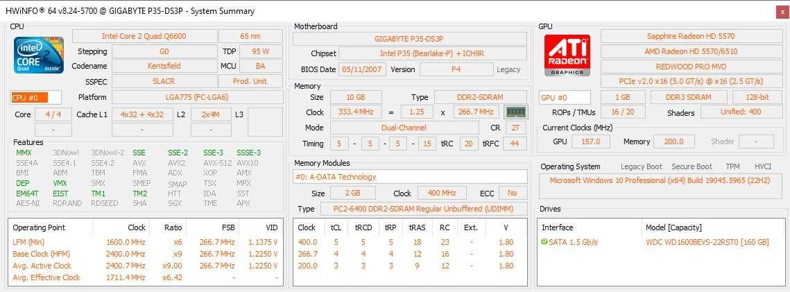This screenshot has width=790, height=292.
Task: Click the 1711.4 MHz effective clock value
Action: coord(126,277)
